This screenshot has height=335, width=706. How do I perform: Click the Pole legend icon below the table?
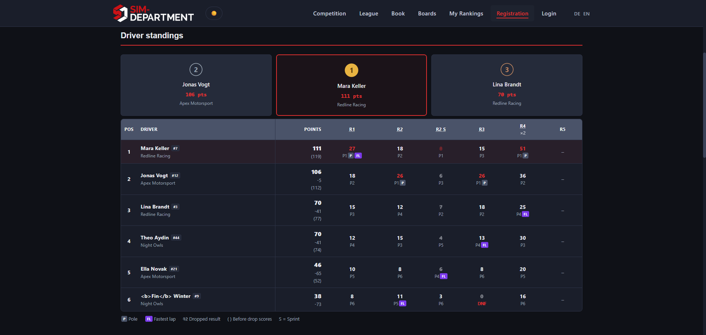(x=124, y=319)
